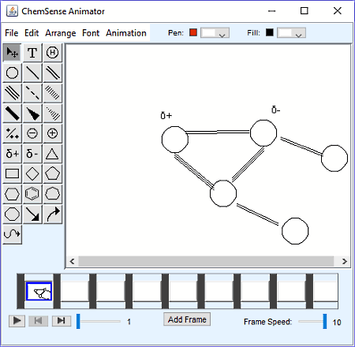Image resolution: width=355 pixels, height=347 pixels.
Task: Select the benzene ring tool
Action: pos(32,194)
